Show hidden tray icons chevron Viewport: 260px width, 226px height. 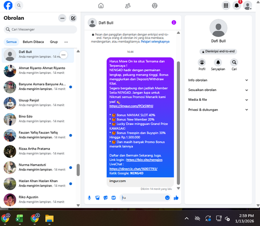(187, 218)
